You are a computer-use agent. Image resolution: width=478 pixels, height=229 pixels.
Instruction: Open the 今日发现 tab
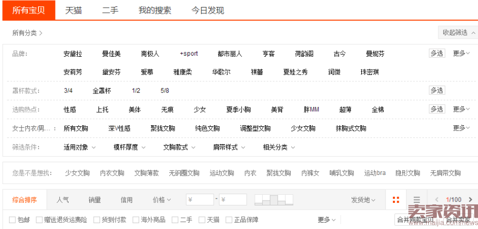pyautogui.click(x=208, y=10)
